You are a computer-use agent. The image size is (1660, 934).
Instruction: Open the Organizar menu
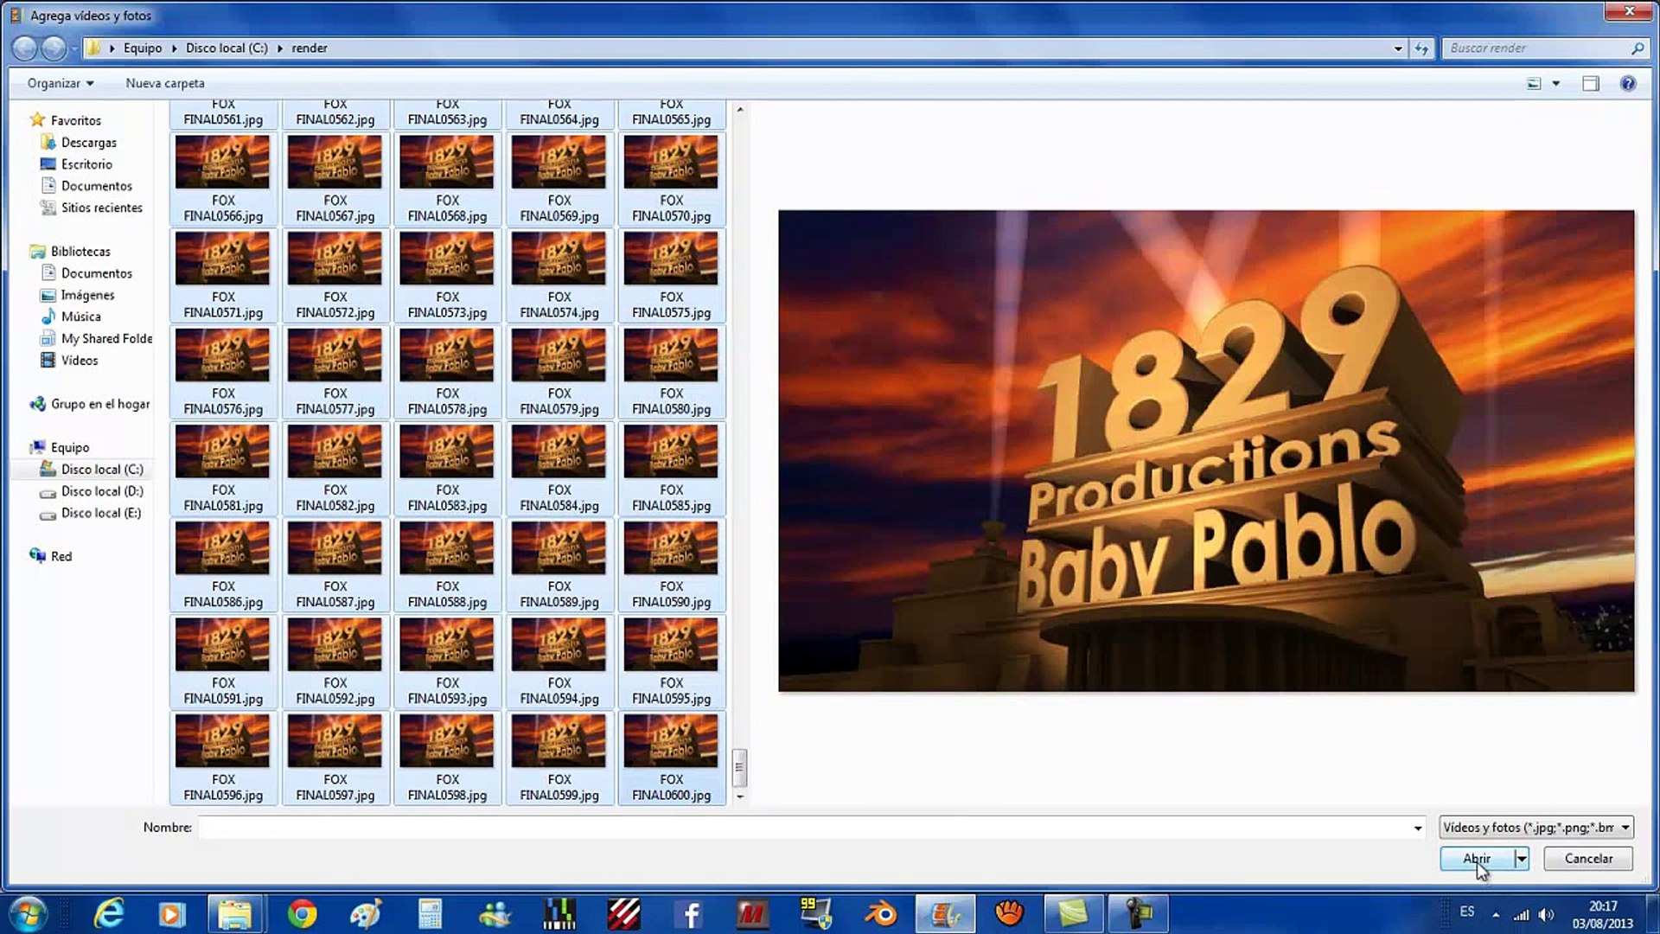point(60,83)
